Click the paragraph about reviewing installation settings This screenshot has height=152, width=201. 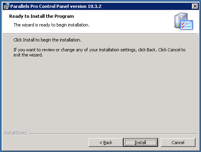click(99, 53)
